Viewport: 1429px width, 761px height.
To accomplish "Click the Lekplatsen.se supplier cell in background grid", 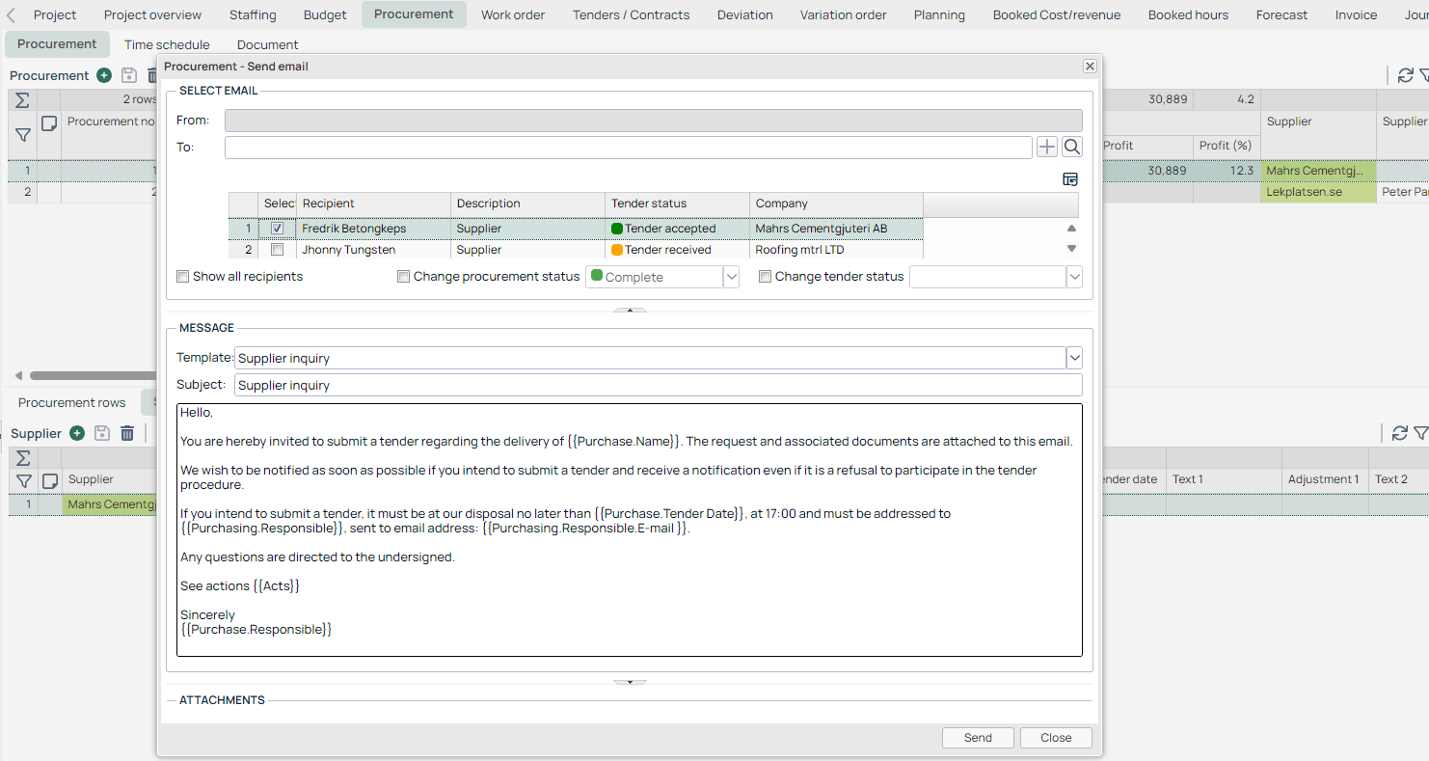I will 1317,192.
